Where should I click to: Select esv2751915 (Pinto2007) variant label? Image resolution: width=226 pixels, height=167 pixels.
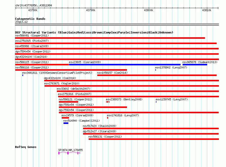point(32,41)
